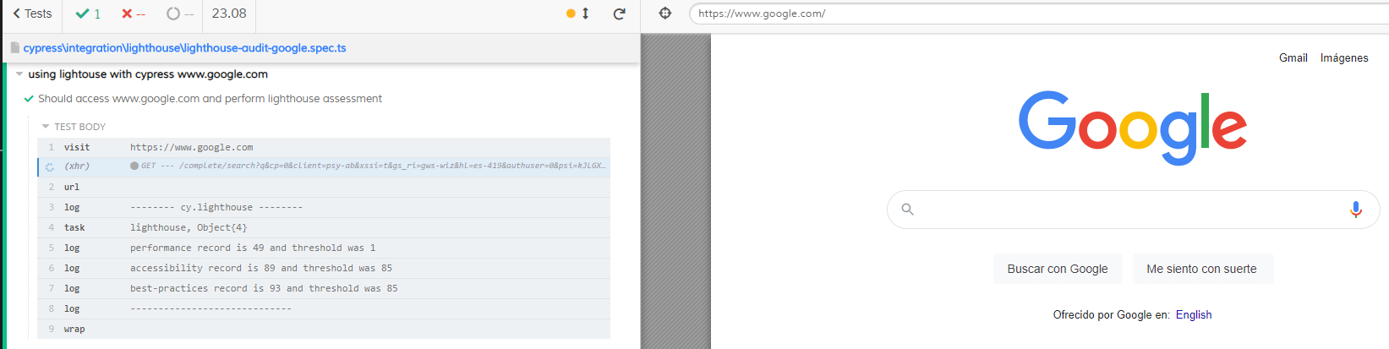Image resolution: width=1389 pixels, height=349 pixels.
Task: Click the magnifier icon in search box
Action: pyautogui.click(x=907, y=210)
